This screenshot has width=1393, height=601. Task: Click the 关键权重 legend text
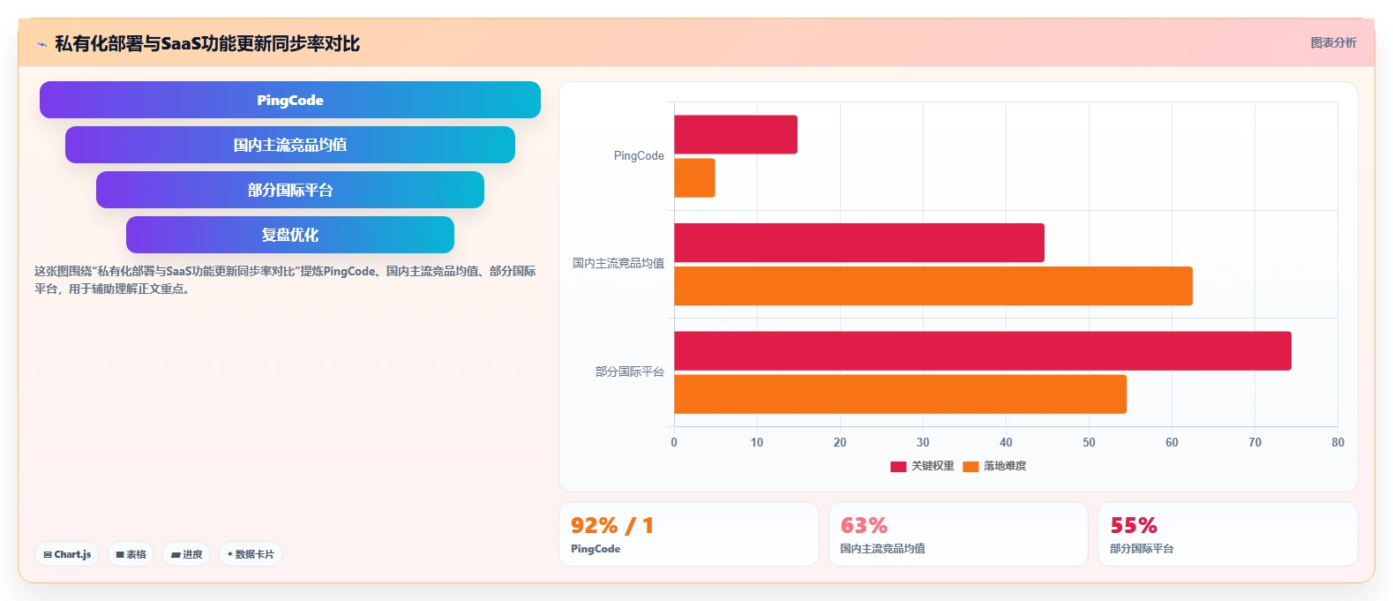932,466
